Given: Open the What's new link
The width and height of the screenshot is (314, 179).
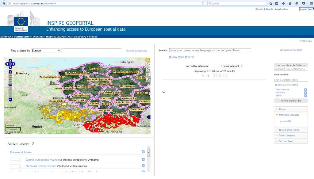Looking at the screenshot, I should click(x=306, y=41).
